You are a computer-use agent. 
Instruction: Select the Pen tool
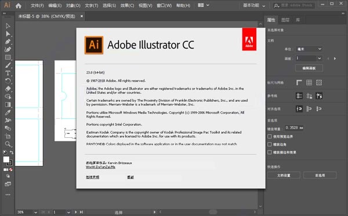click(8, 42)
